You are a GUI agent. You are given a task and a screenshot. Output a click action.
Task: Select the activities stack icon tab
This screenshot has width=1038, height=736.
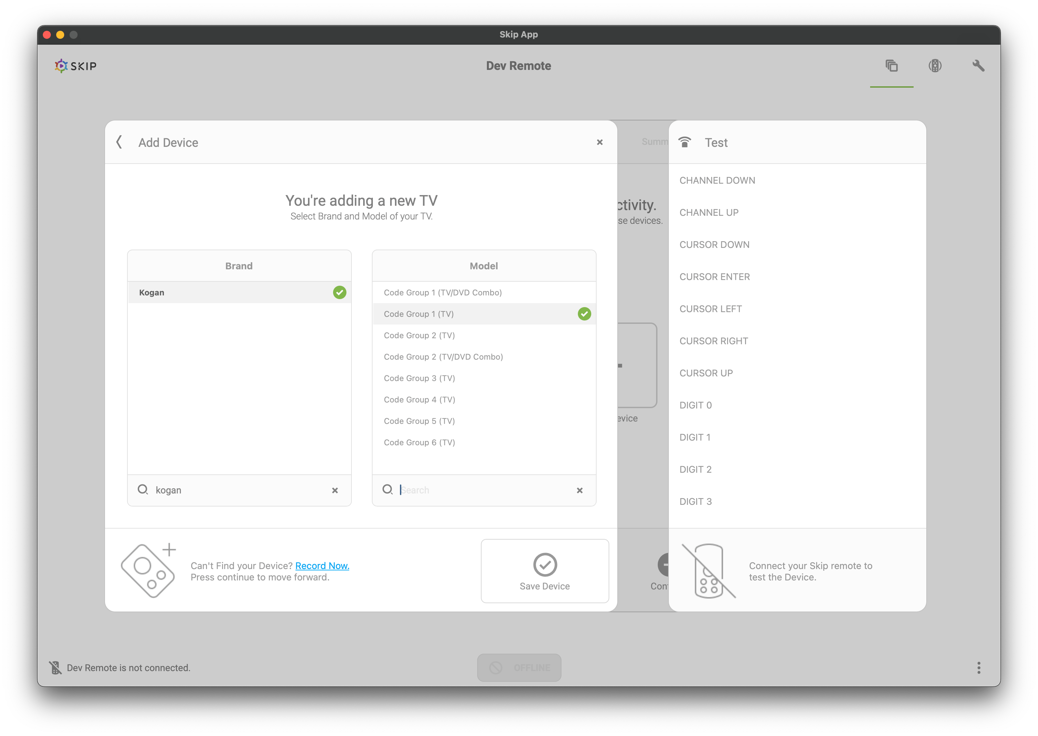point(891,66)
